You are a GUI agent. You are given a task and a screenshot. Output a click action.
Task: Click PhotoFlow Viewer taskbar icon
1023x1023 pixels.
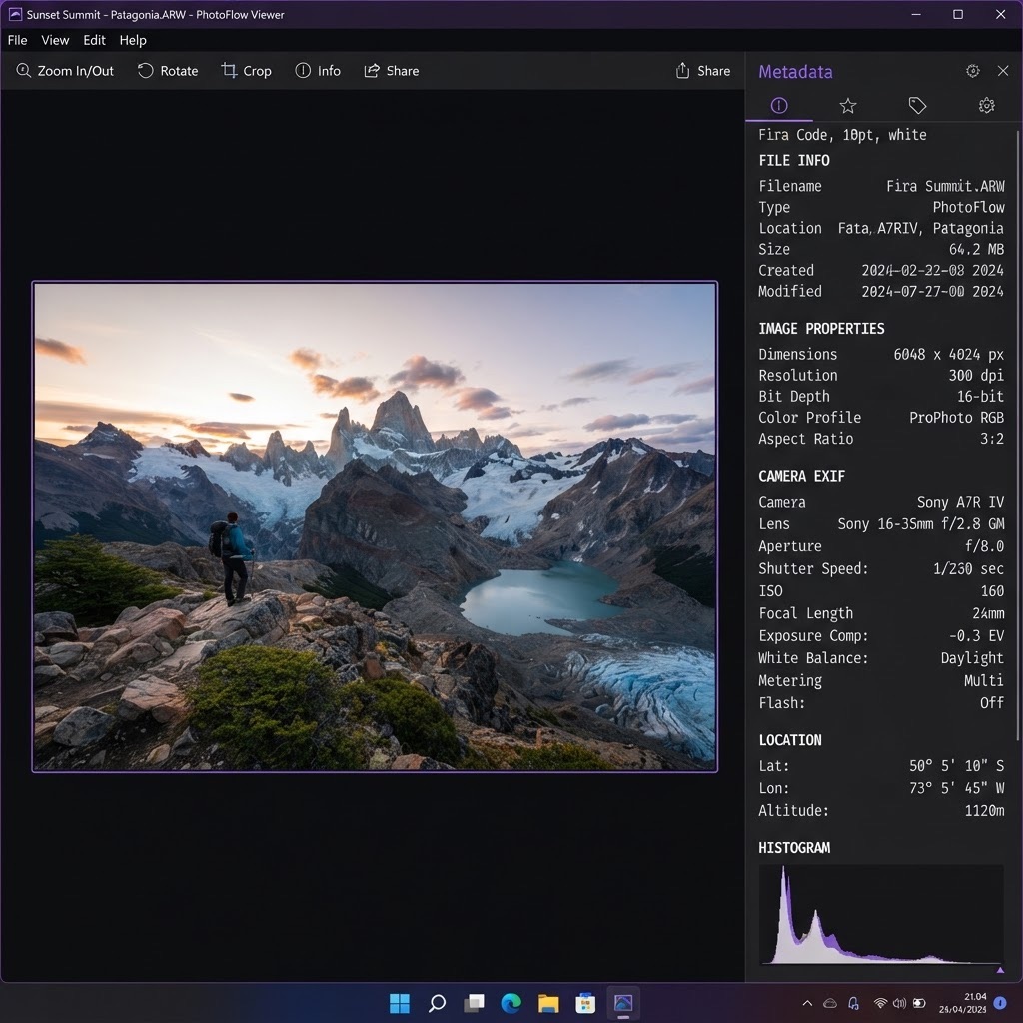[623, 1003]
